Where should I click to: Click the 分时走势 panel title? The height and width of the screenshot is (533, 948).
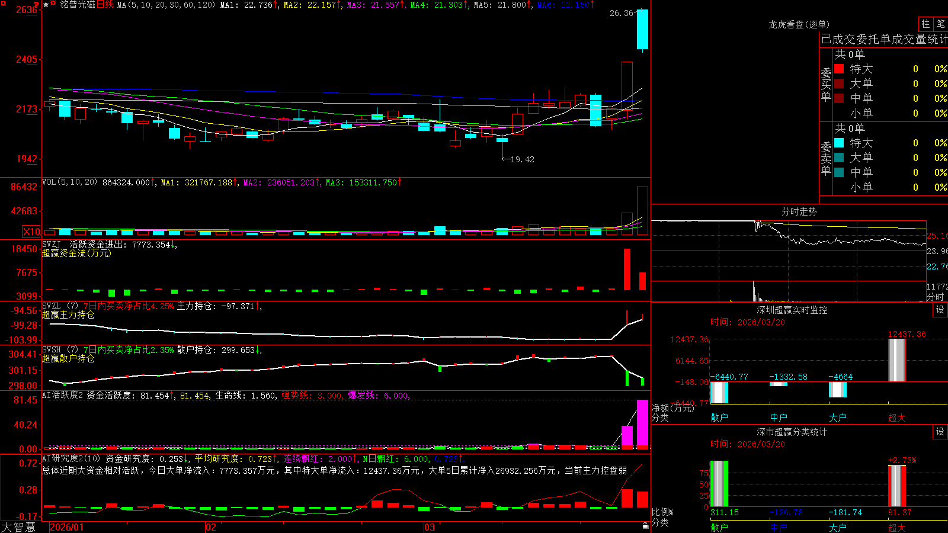(x=799, y=211)
